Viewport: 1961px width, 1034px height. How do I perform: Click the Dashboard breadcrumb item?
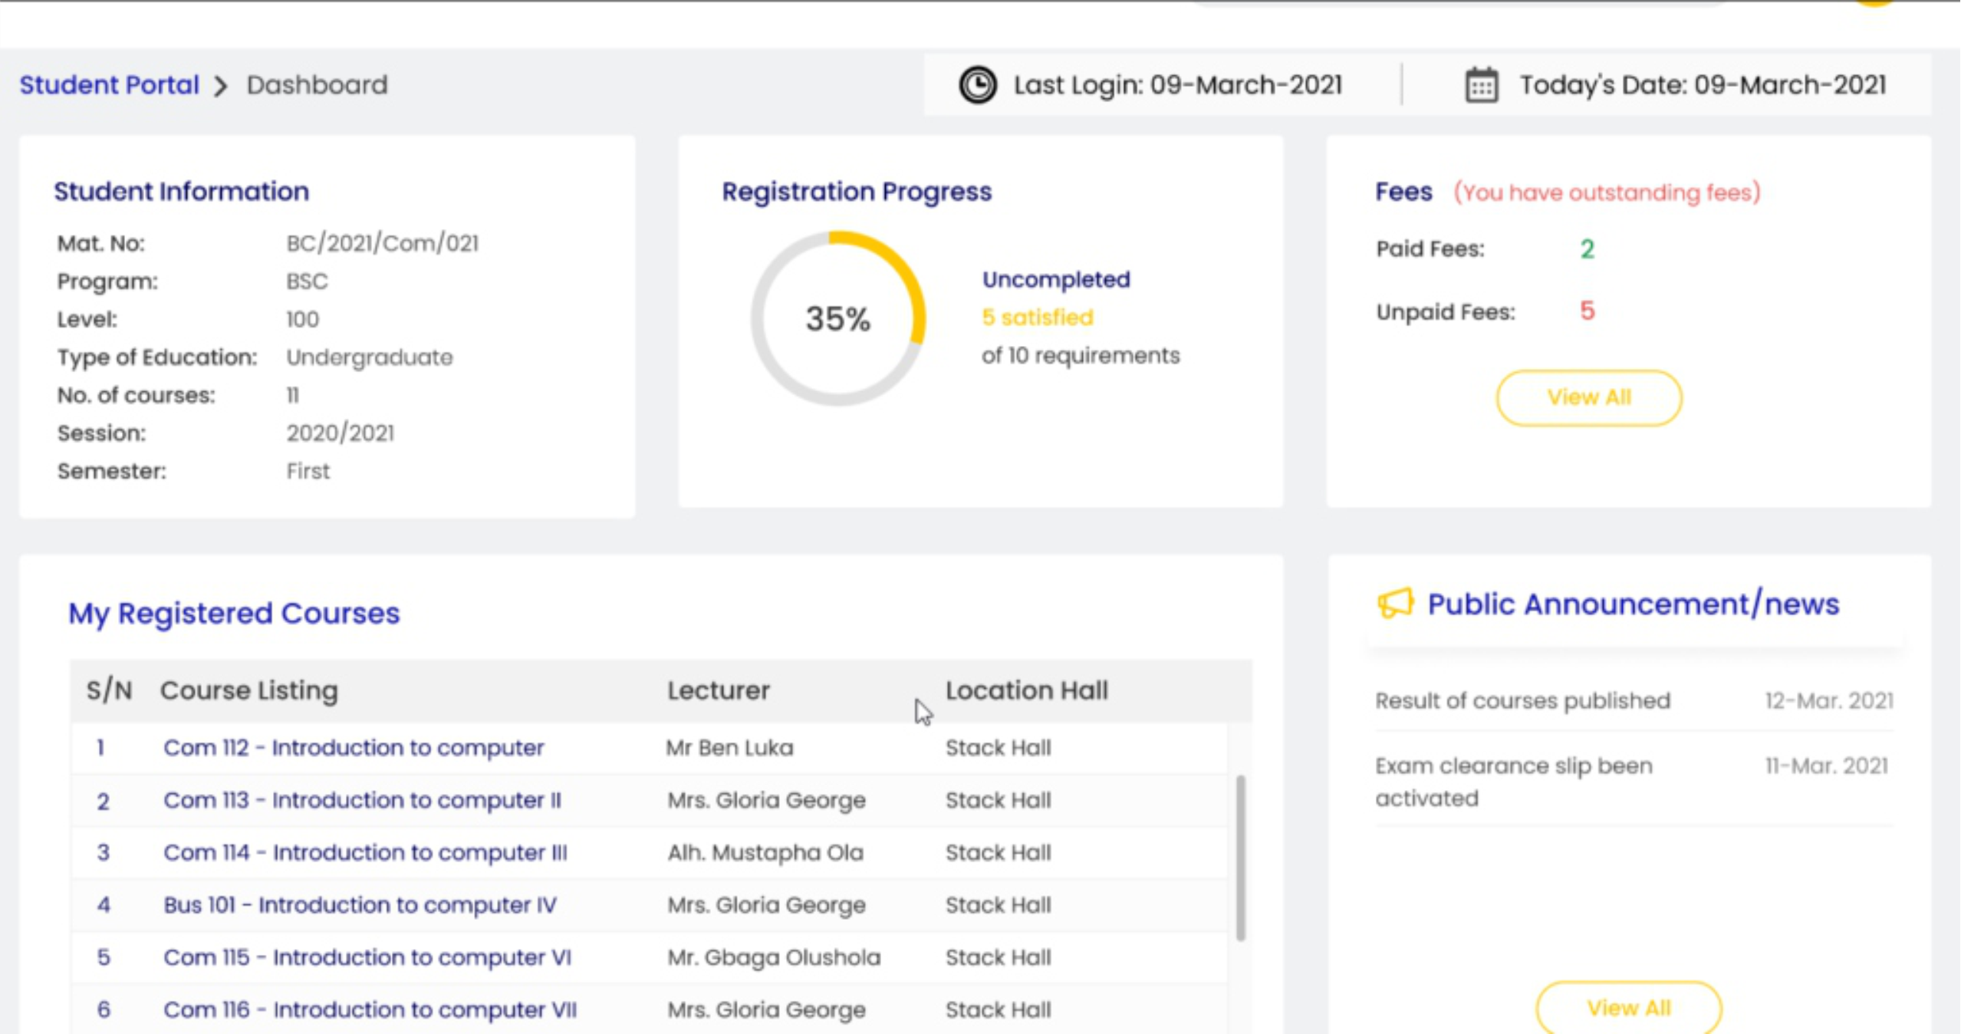[317, 85]
